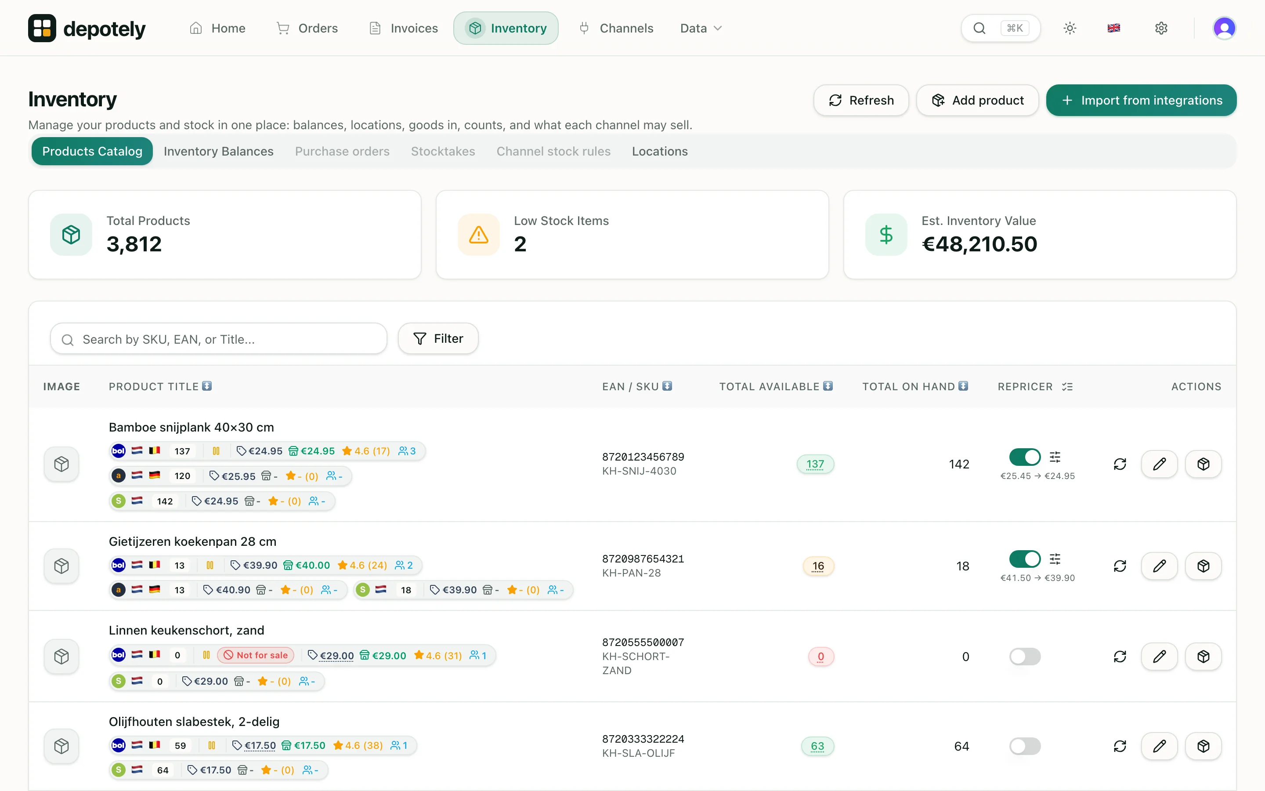Open repricer settings sliders for Bamboe snijplank
The image size is (1265, 791).
point(1055,457)
